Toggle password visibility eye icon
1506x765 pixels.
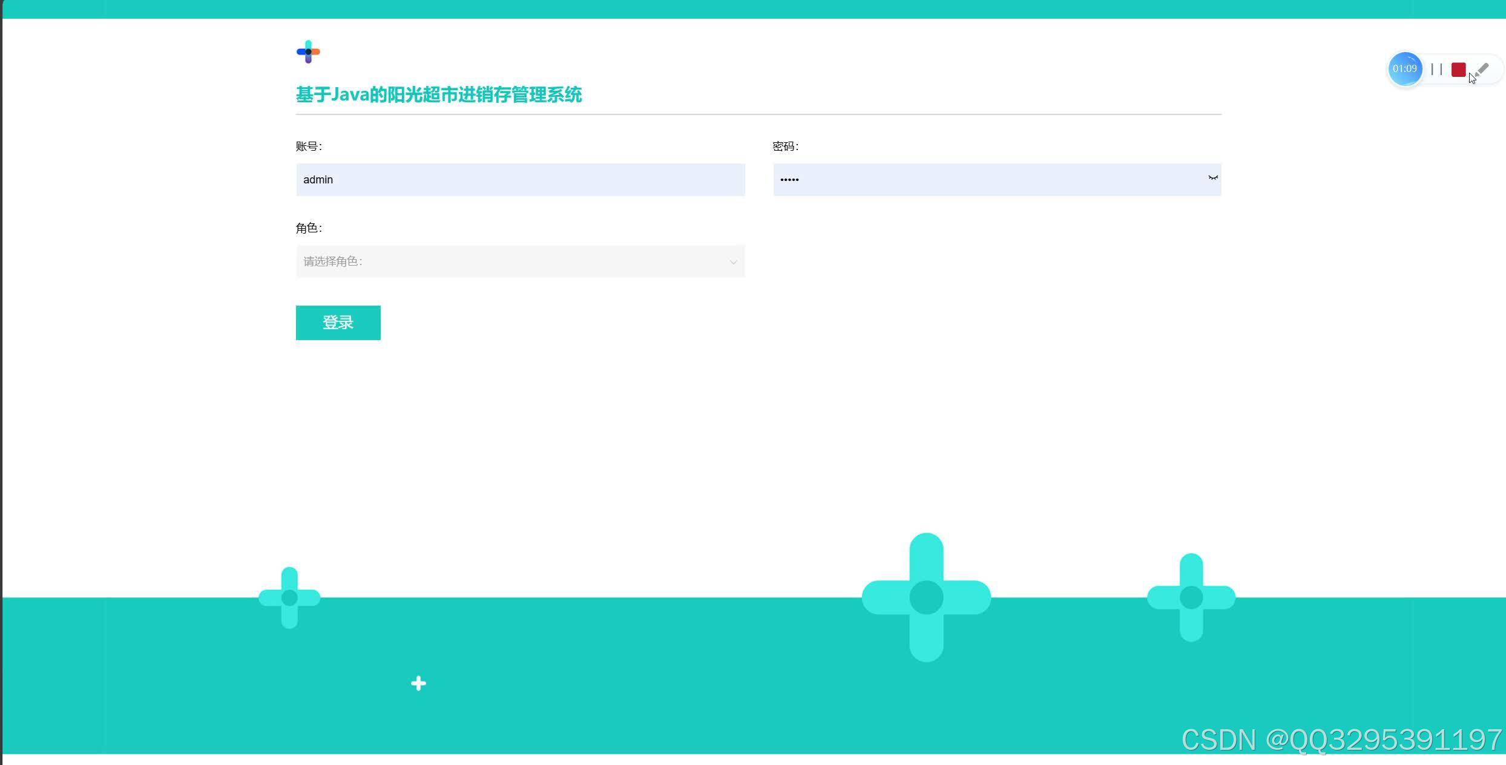point(1212,178)
